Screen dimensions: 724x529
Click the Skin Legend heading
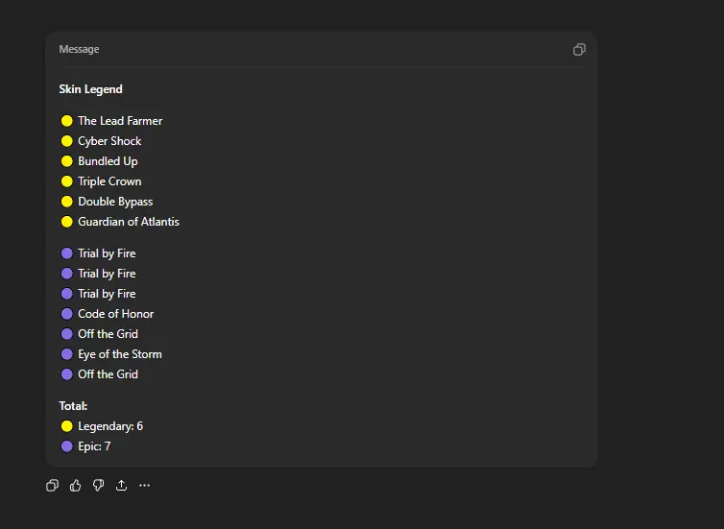(90, 89)
